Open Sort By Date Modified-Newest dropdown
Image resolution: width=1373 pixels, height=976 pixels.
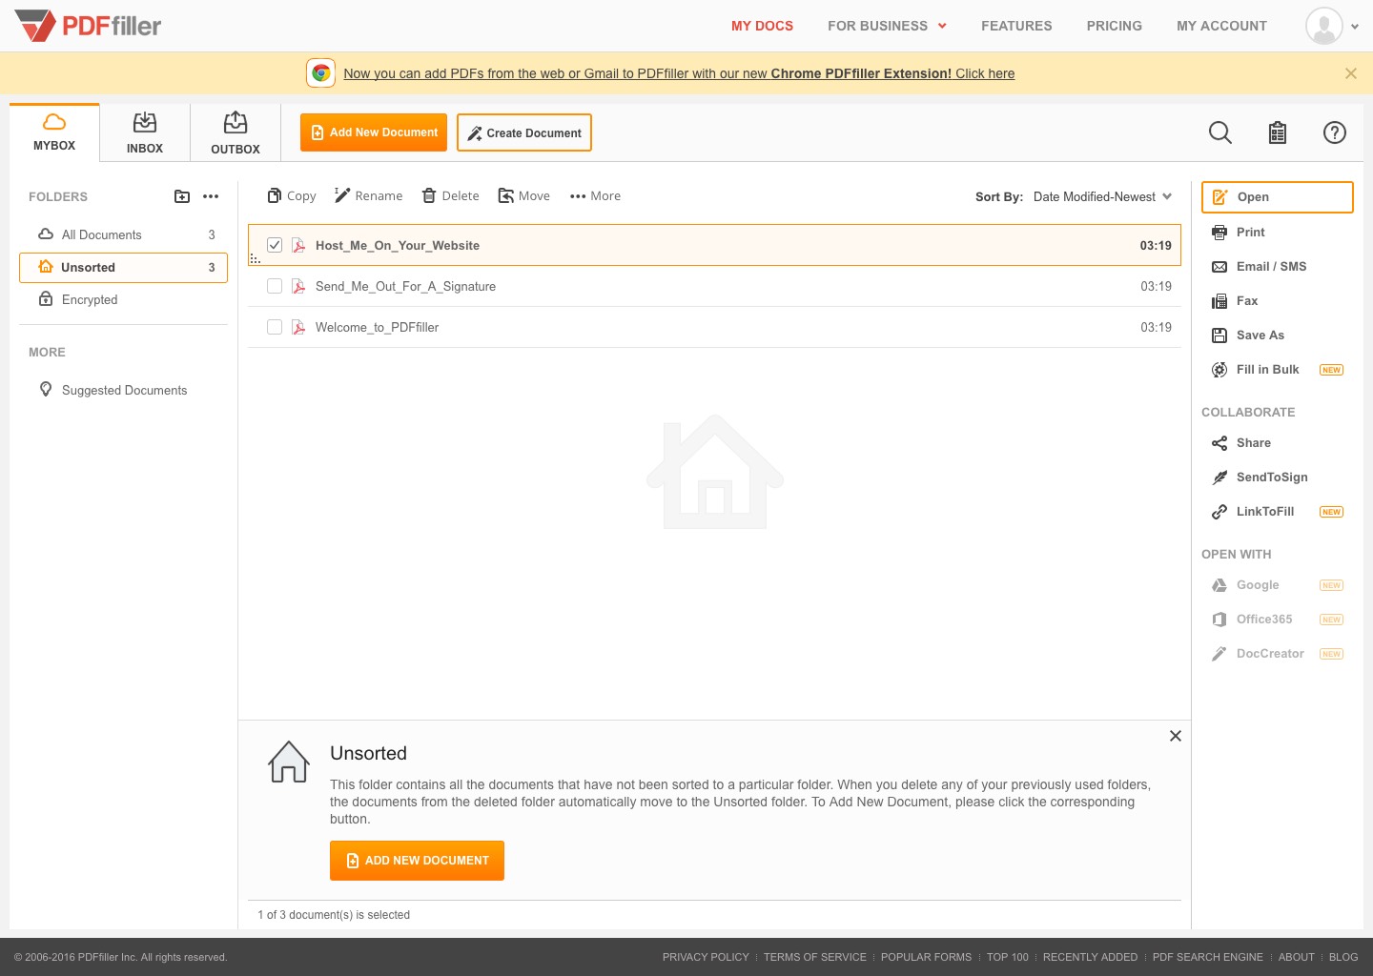click(1102, 196)
